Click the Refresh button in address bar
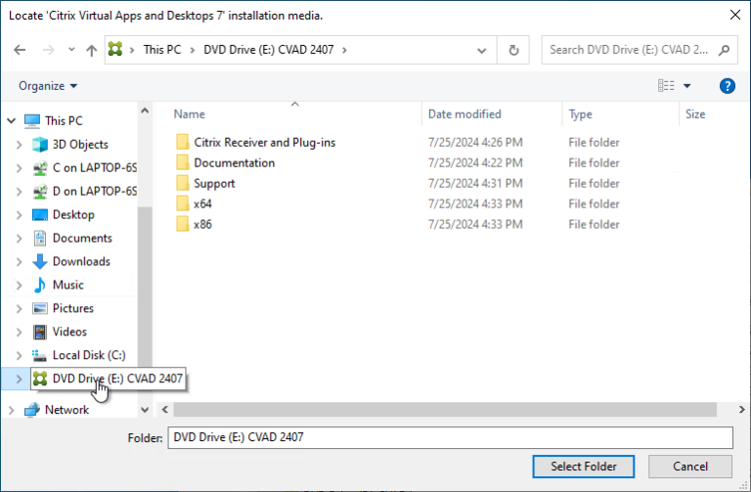 [513, 50]
